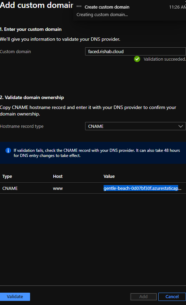
Task: Click the 11:26 AM notification timestamp
Action: tap(177, 7)
